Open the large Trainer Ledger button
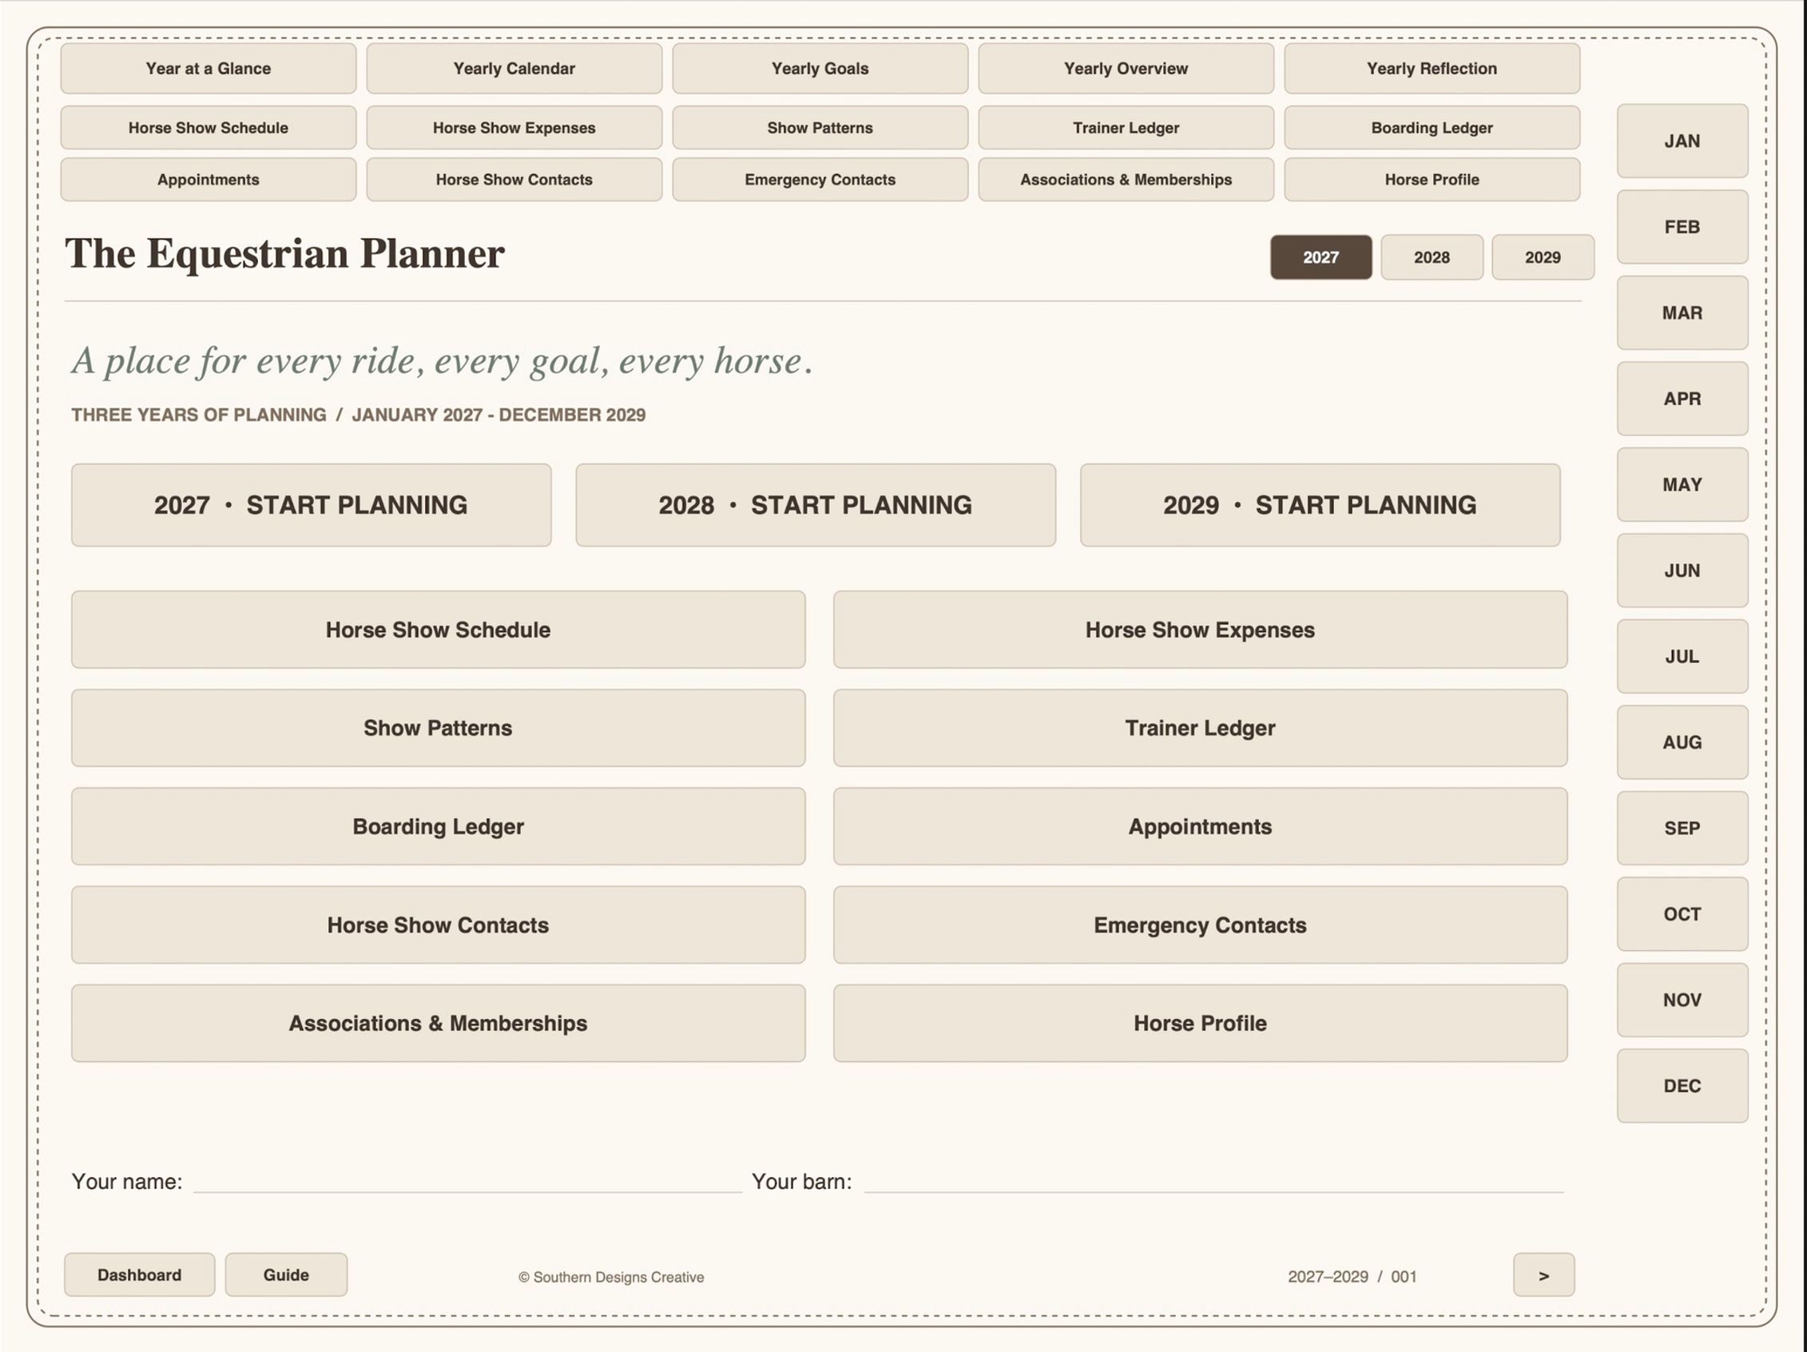This screenshot has width=1807, height=1352. tap(1200, 728)
